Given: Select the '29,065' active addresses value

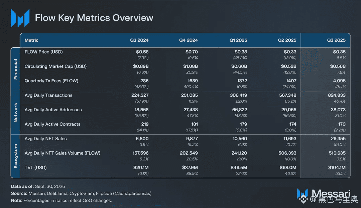Looking at the screenshot, I should point(289,110).
